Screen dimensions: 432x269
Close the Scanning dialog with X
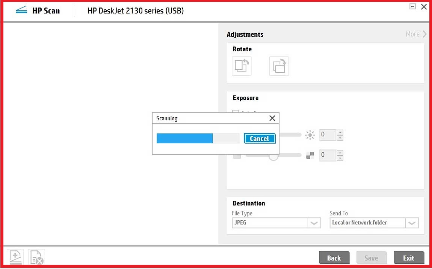coord(272,118)
